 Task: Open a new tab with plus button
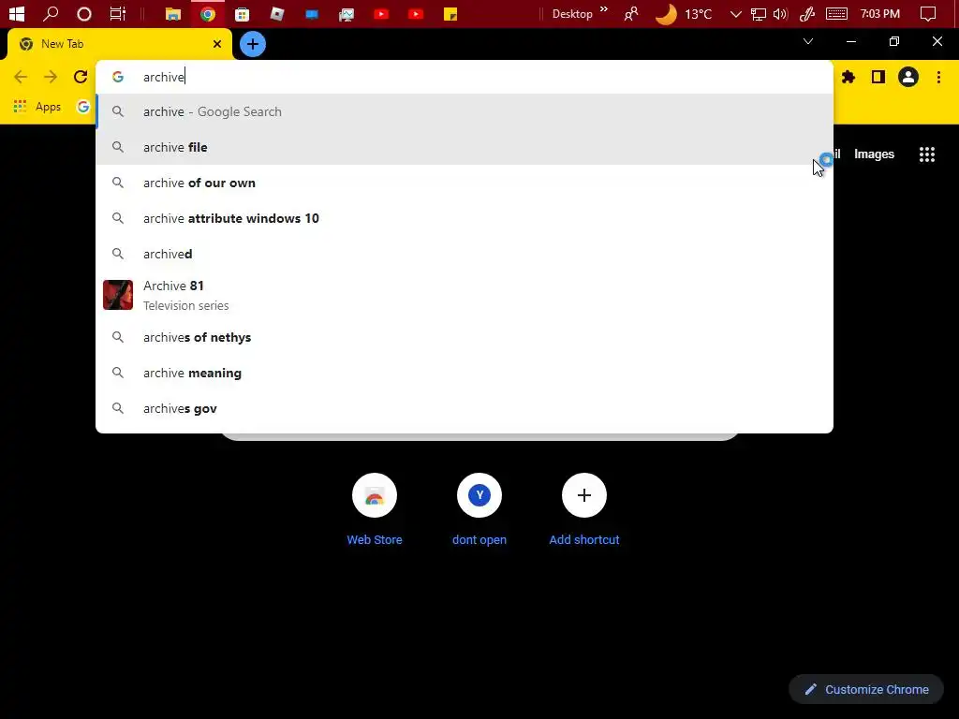tap(253, 44)
